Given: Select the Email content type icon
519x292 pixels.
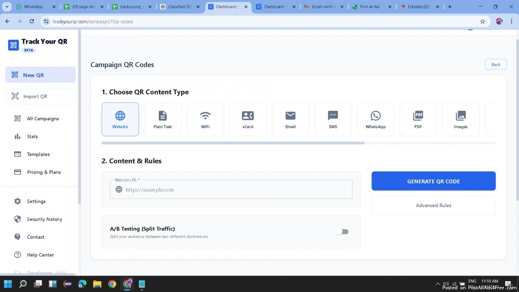Looking at the screenshot, I should (290, 119).
